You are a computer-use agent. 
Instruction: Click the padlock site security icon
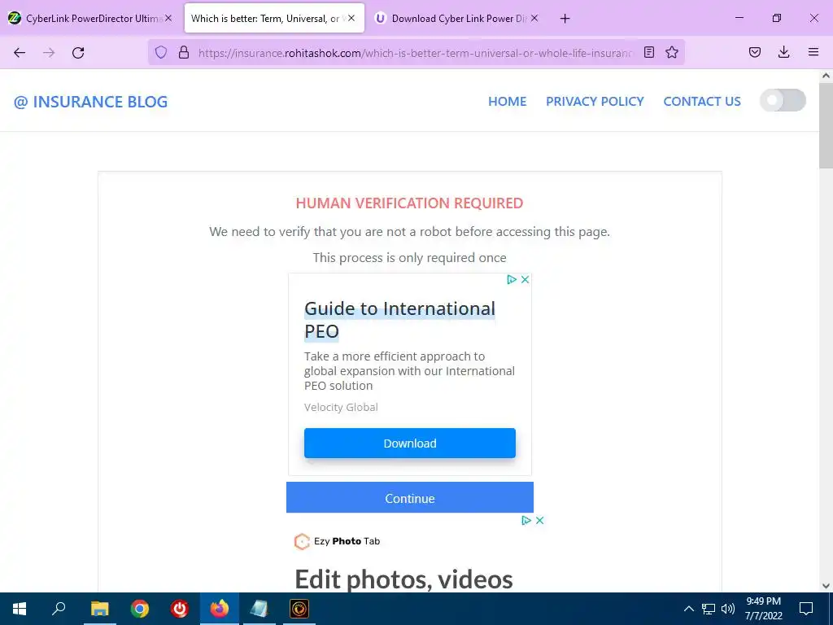click(184, 52)
